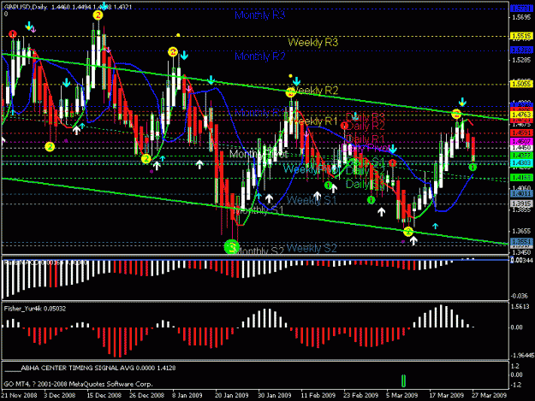Screen dimensions: 535x401
Task: Click the yellow 1.5055 price tag
Action: (521, 84)
